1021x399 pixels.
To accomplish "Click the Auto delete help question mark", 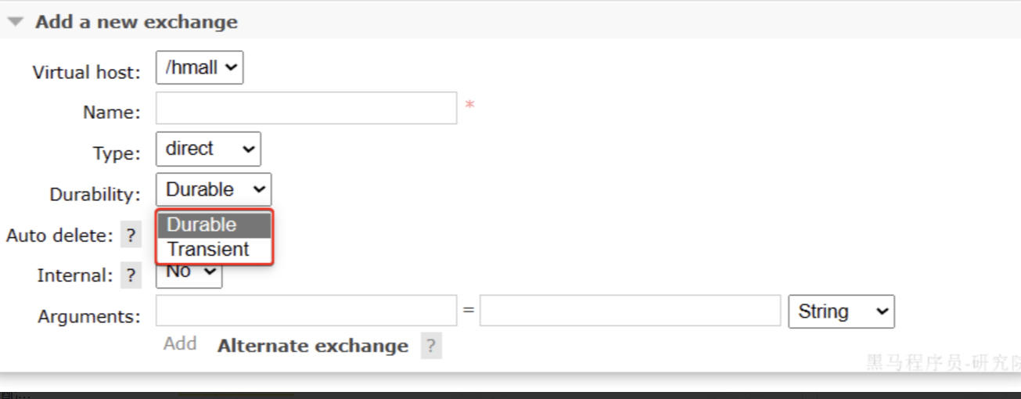I will (x=131, y=235).
